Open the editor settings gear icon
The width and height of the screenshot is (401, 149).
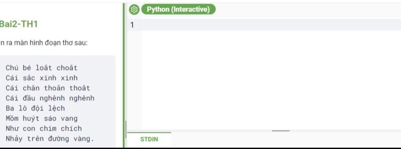(134, 9)
